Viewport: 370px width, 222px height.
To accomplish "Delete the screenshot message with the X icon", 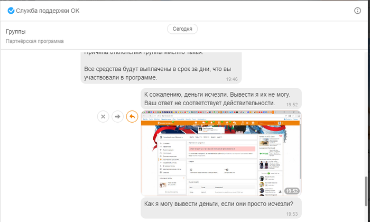I will tap(103, 116).
